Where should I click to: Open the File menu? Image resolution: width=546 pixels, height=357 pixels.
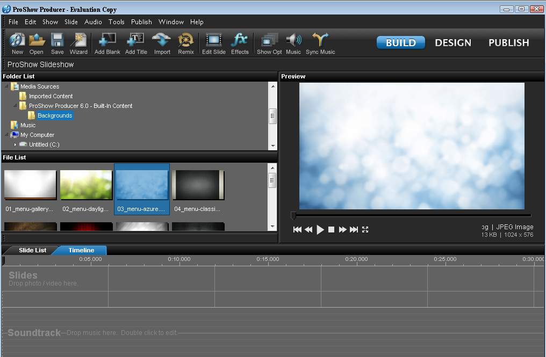point(13,22)
